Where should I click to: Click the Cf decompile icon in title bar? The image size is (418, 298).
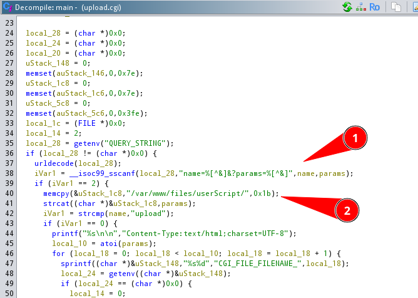coord(7,7)
